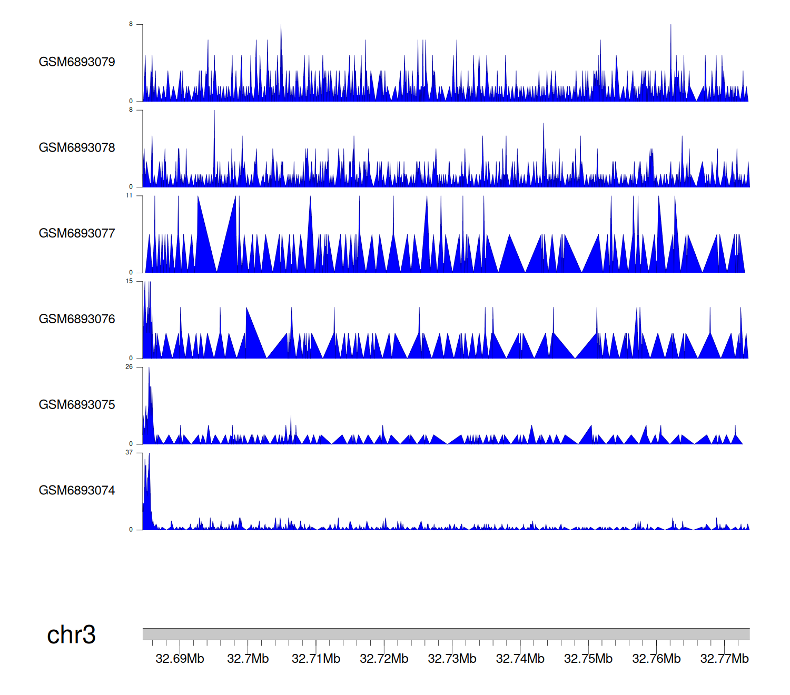
Task: Click the 32.72Mb position on the axis
Action: pyautogui.click(x=384, y=659)
